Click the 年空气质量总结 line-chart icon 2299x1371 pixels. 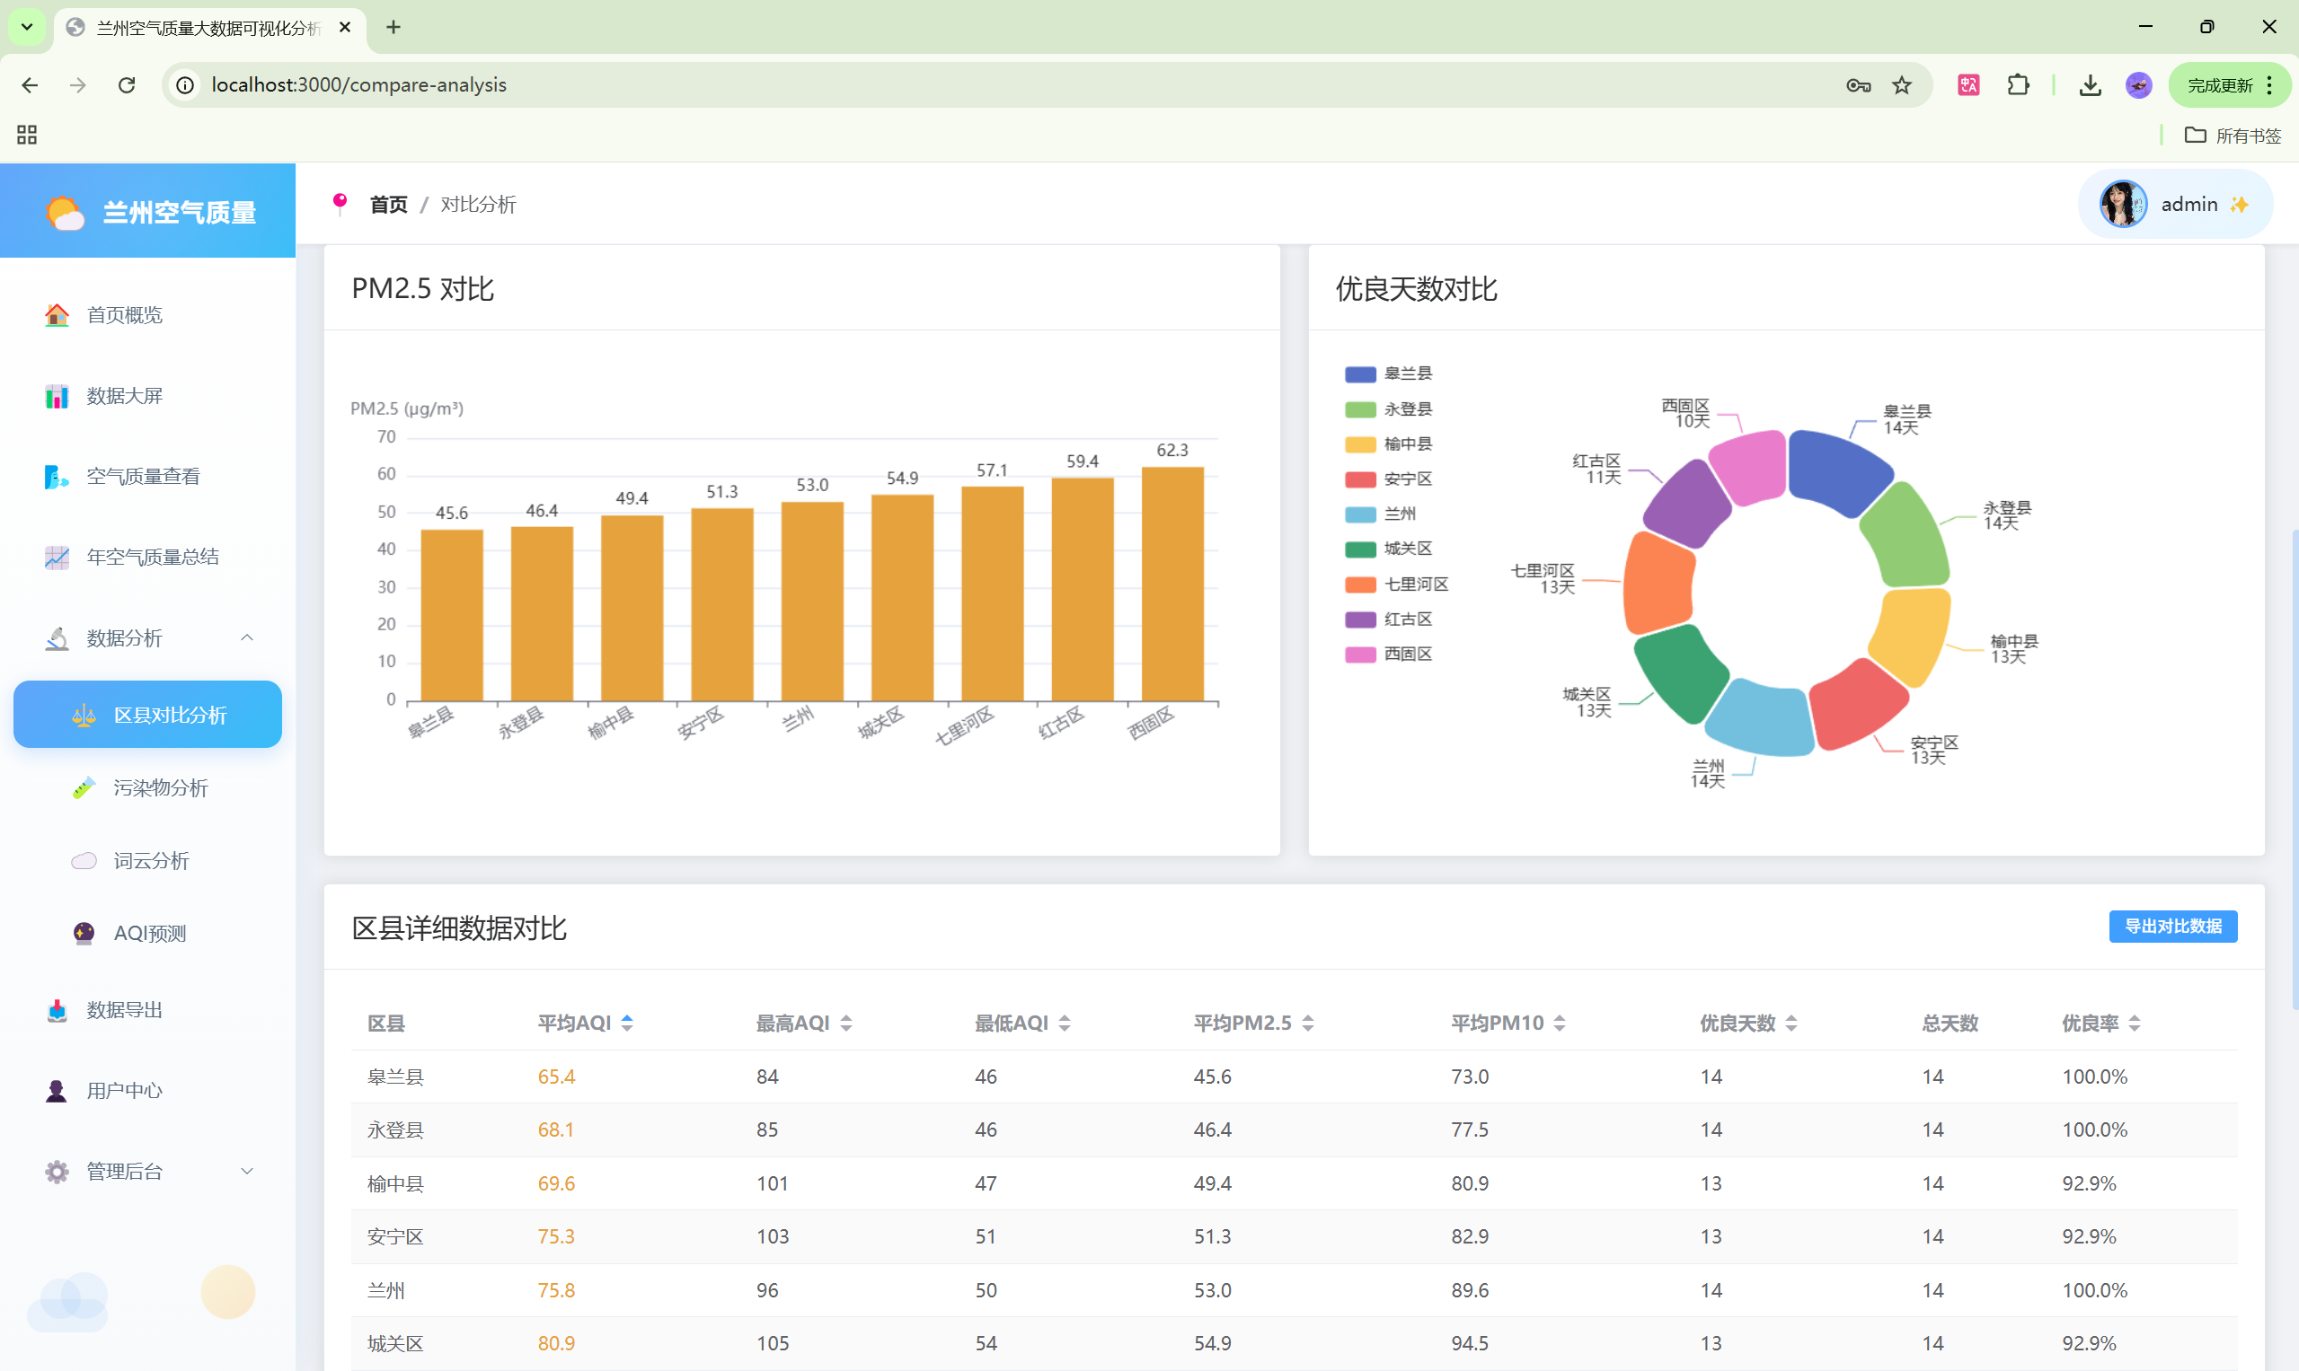pyautogui.click(x=57, y=557)
